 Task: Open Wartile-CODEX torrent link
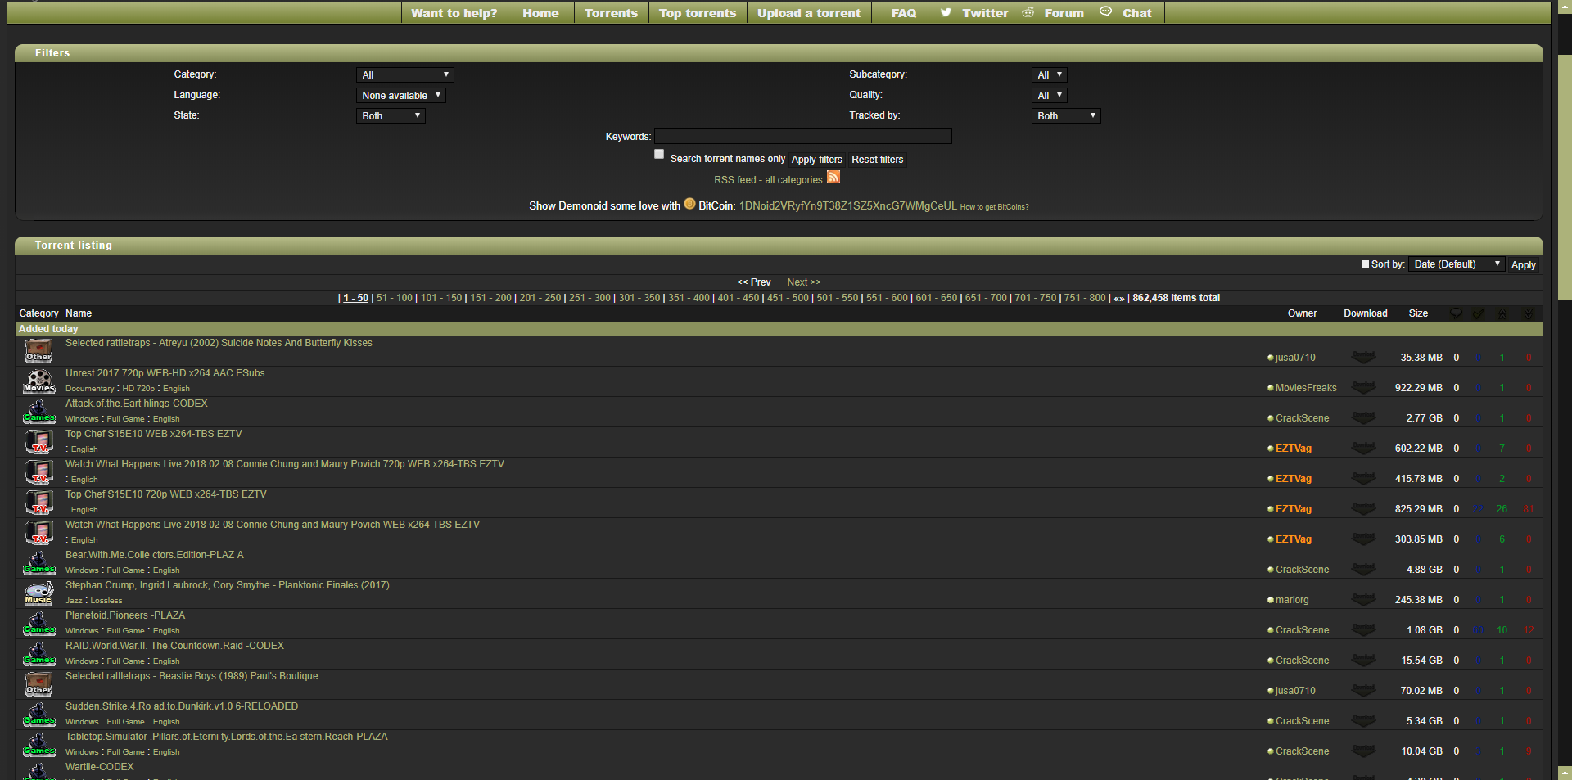pos(100,767)
